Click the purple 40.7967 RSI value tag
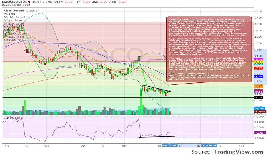The image size is (267, 157). (x=260, y=133)
